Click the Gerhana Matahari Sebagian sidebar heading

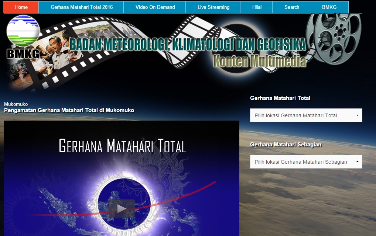pyautogui.click(x=286, y=145)
